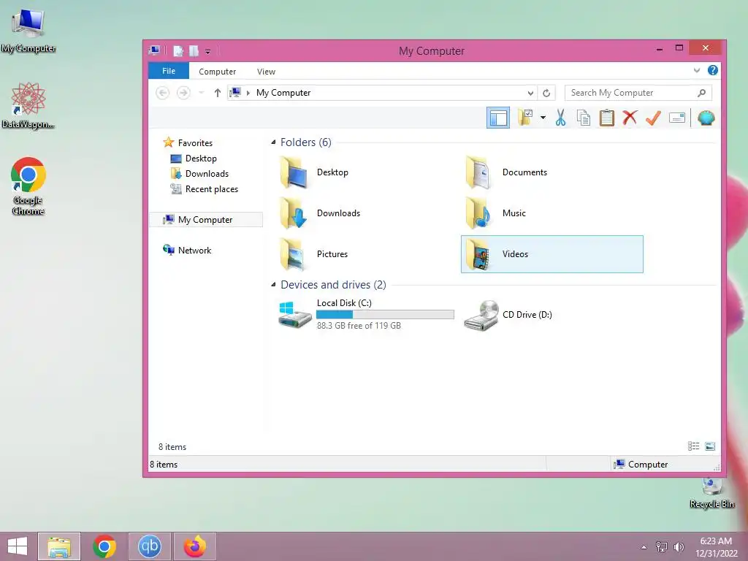
Task: Select the Pictures folder icon
Action: [x=293, y=254]
